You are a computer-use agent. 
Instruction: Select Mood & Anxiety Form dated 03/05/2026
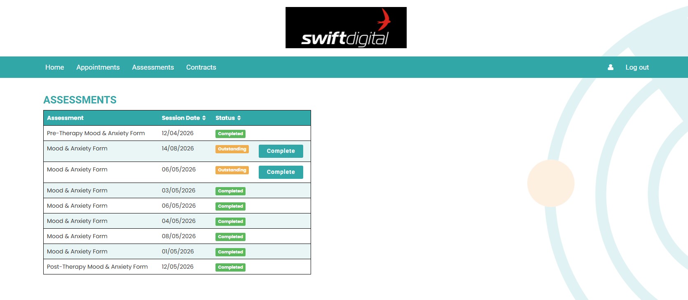[77, 190]
